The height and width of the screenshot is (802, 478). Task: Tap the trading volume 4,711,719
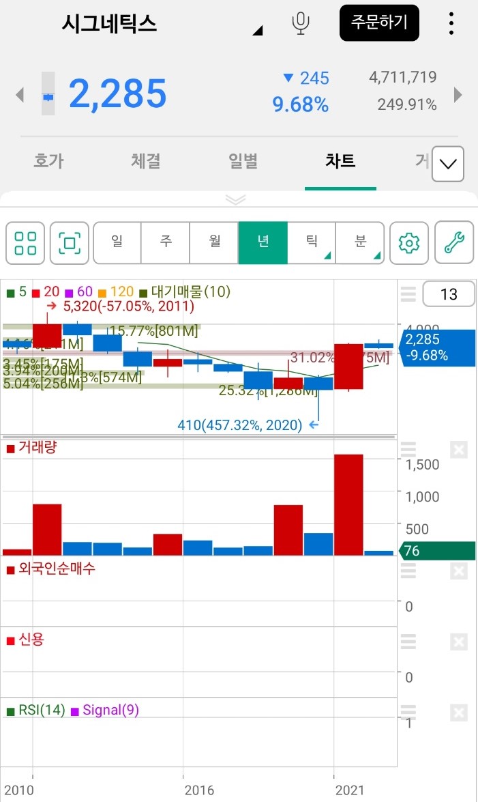[403, 77]
